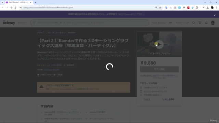Play the course preview video
Viewport: 219px width, 123px height.
click(x=159, y=45)
